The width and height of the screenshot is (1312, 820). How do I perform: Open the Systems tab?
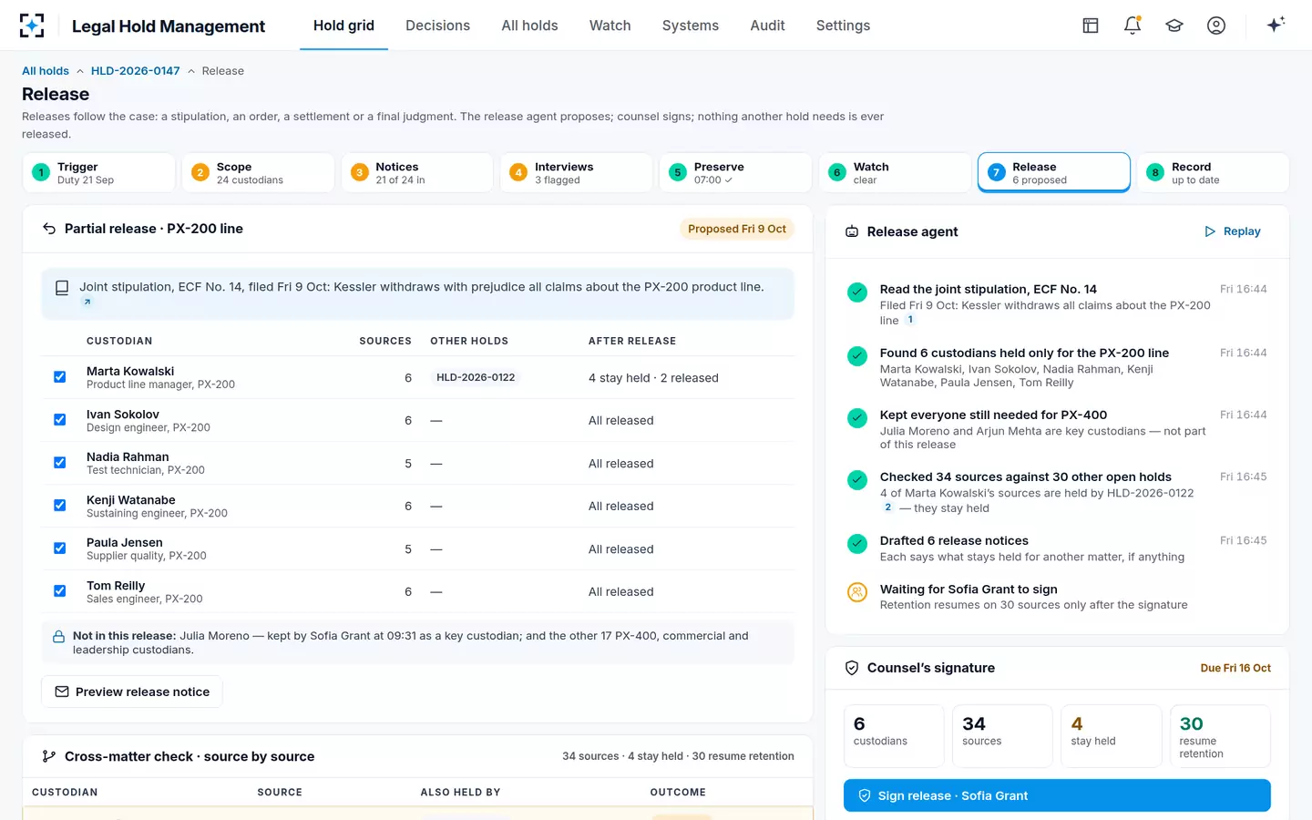(x=690, y=26)
